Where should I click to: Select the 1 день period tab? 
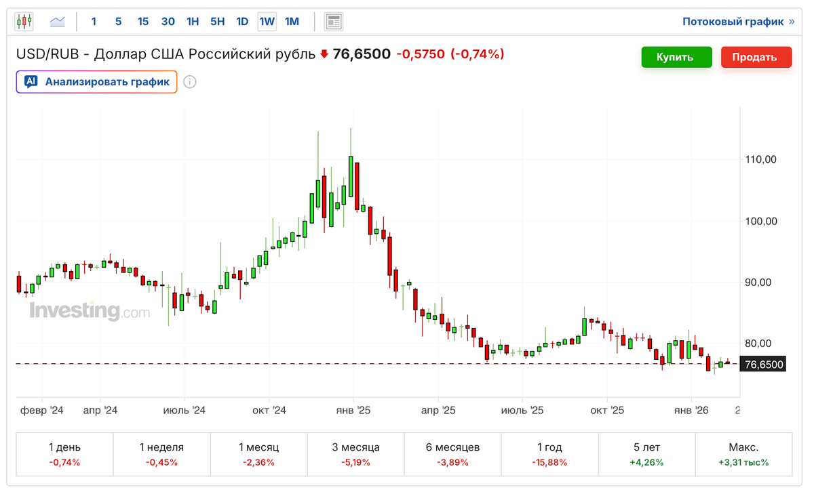pyautogui.click(x=64, y=454)
